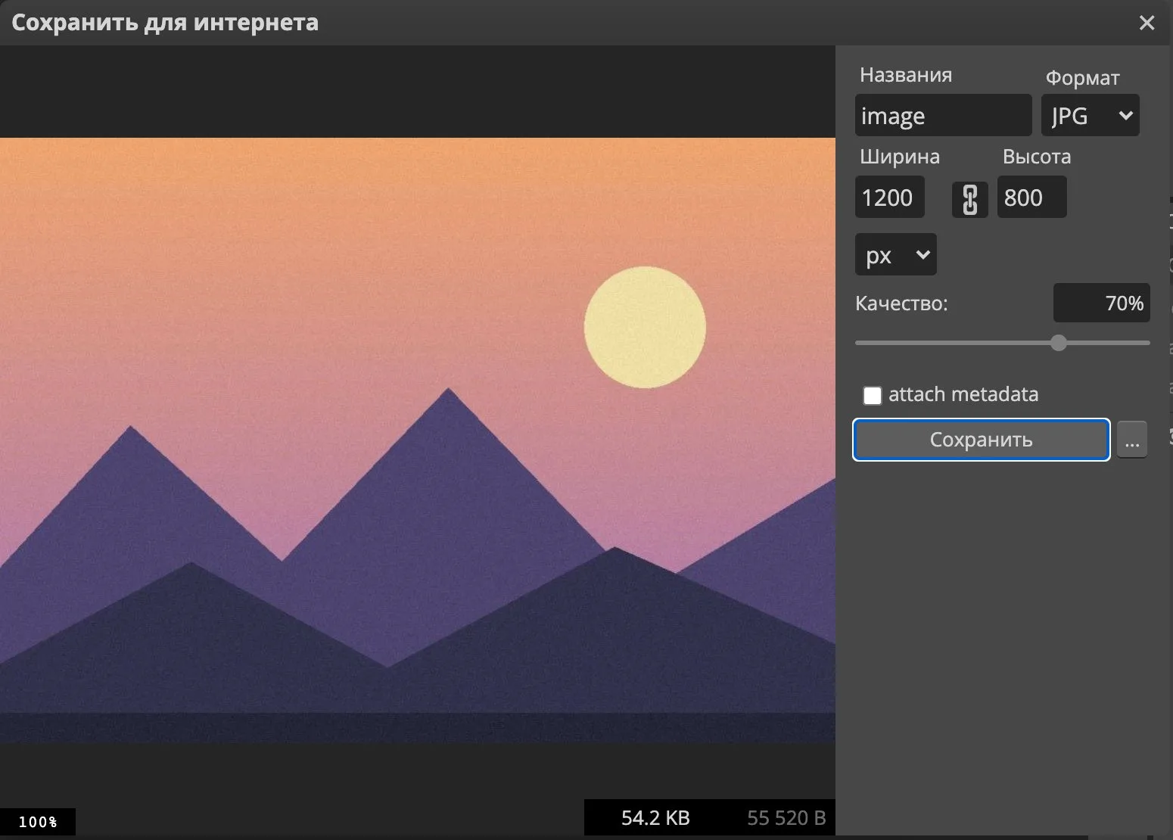
Task: Click the 70% quality value field
Action: (1101, 303)
